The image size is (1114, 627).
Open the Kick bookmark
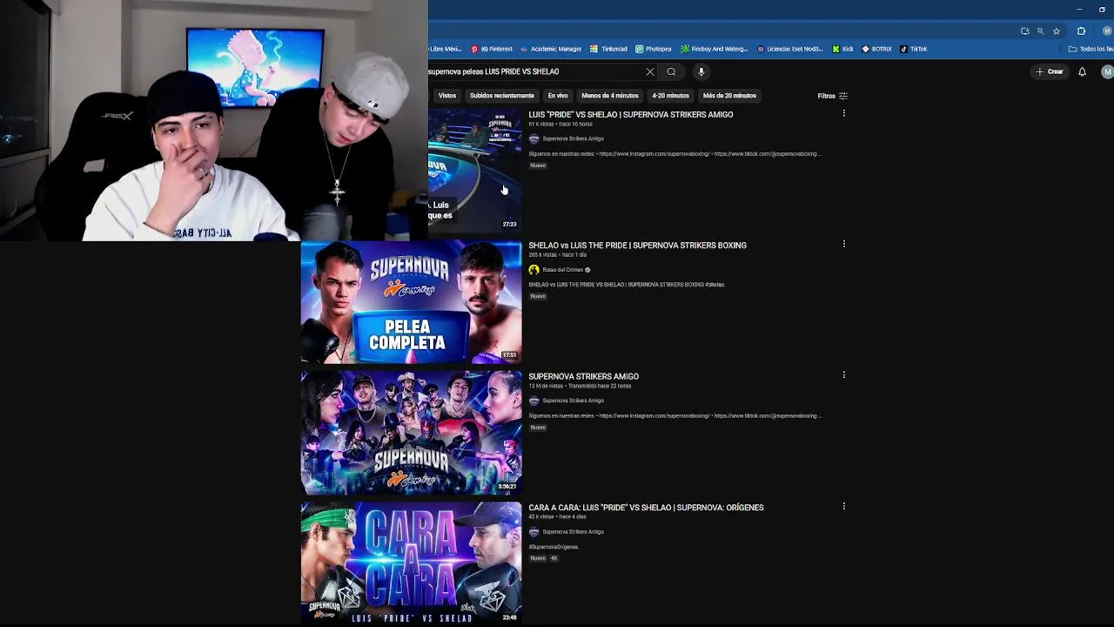click(842, 49)
